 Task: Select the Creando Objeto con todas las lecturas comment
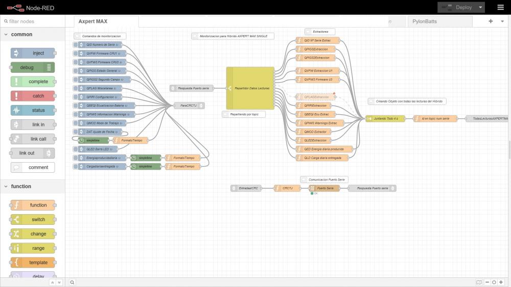click(407, 101)
